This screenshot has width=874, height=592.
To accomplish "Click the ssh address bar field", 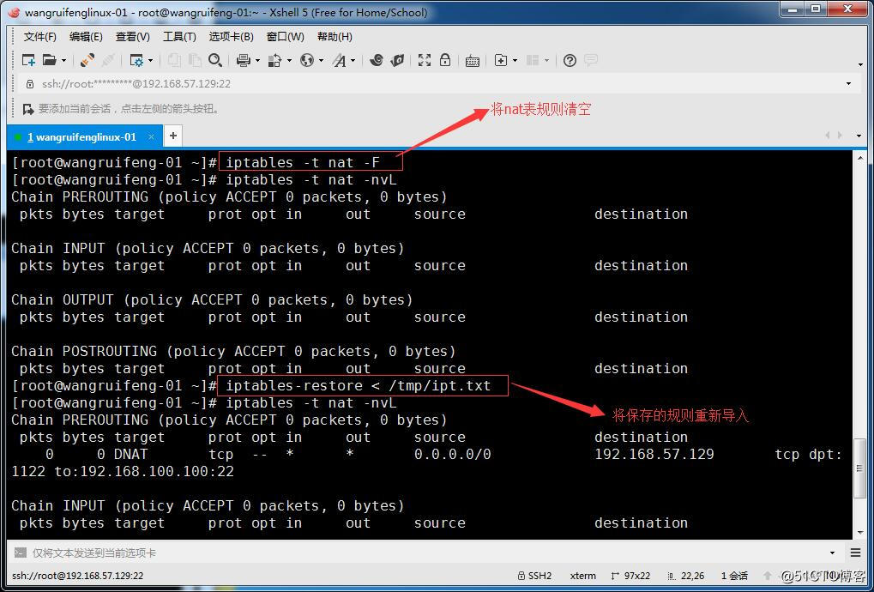I will (x=437, y=83).
